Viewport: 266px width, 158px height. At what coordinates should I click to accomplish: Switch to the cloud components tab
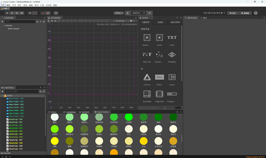[x=160, y=22]
